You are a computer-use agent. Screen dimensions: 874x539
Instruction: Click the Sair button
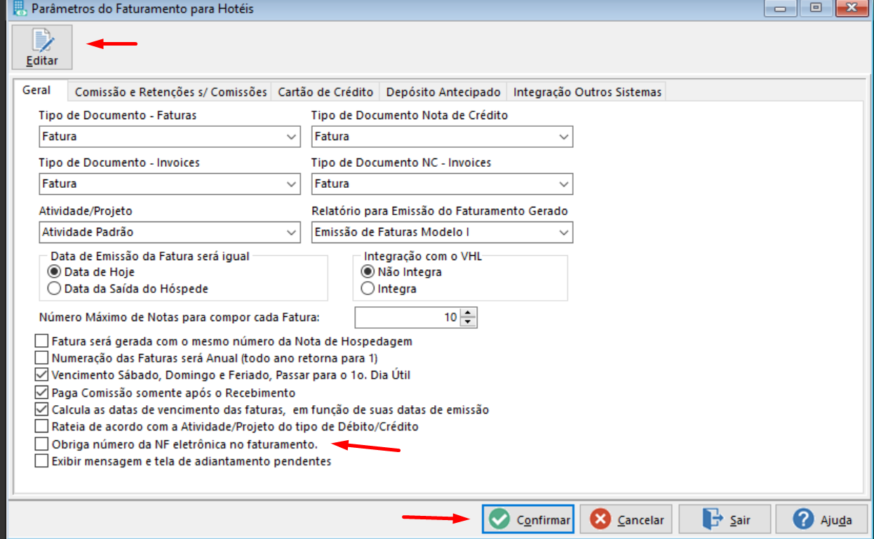(725, 519)
